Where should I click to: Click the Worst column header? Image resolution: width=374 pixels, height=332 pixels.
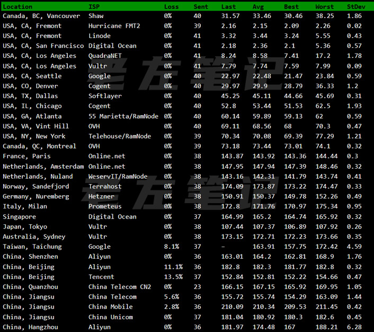point(324,6)
